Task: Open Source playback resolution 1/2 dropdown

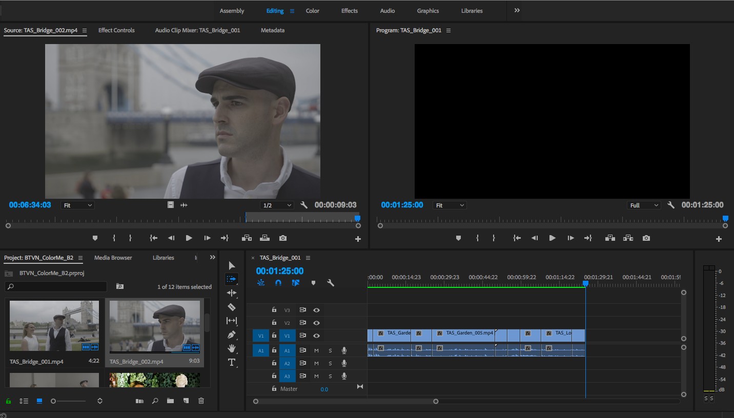Action: click(277, 205)
